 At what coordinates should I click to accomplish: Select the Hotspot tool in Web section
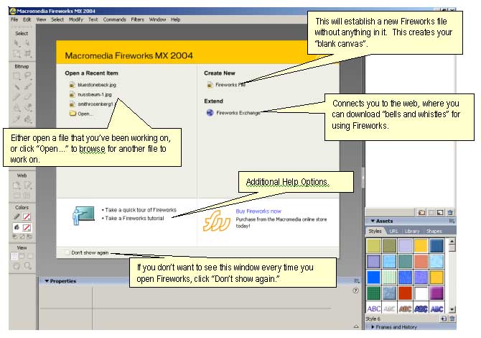[17, 186]
